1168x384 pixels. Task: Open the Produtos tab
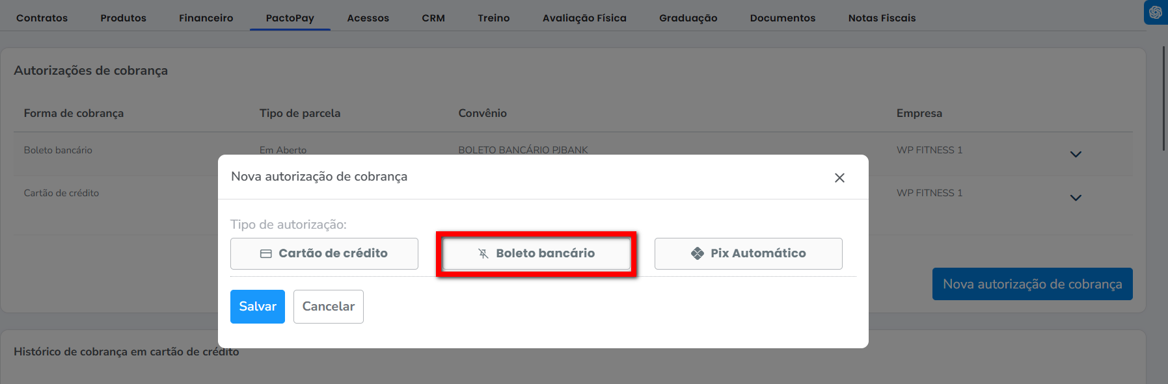[123, 18]
